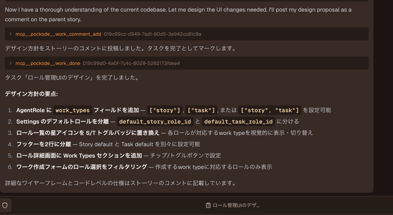The image size is (393, 215).
Task: Click the ["story"] code chip
Action: click(x=165, y=110)
